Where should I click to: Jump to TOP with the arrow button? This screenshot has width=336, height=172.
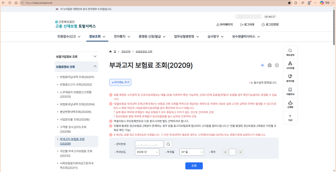click(290, 118)
